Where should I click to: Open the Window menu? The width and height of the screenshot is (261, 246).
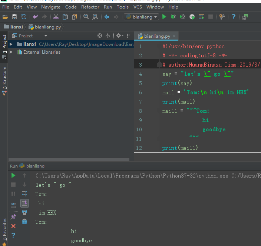tap(155, 7)
